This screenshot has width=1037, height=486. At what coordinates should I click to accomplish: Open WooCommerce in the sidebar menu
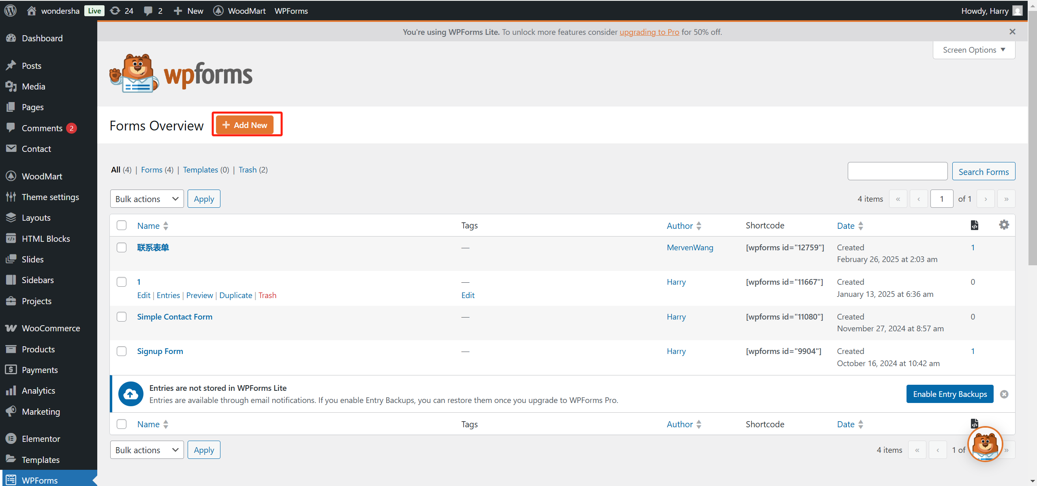(x=51, y=328)
